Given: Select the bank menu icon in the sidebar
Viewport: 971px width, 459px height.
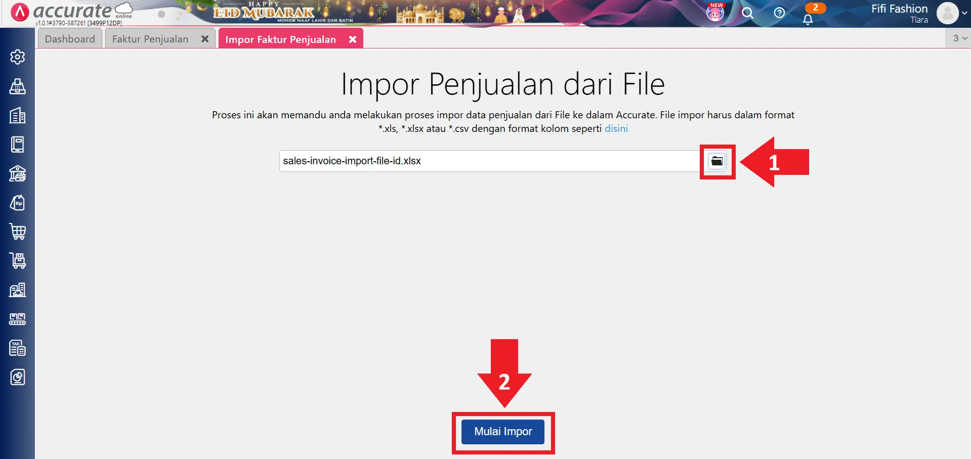Looking at the screenshot, I should [18, 174].
